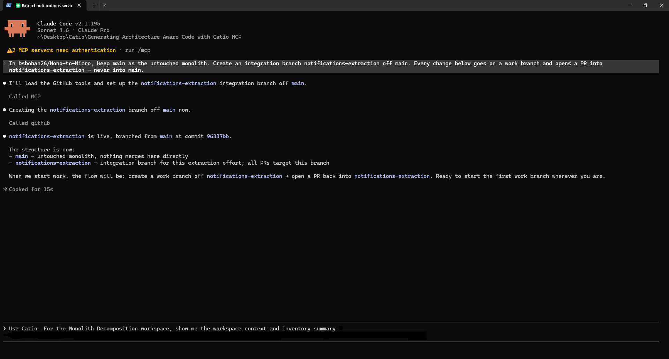Click version number v2.1.195
The image size is (669, 359).
tap(88, 24)
